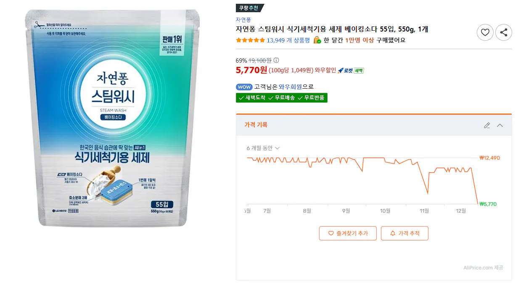Click the 즐겨찾기 추가 button
Image resolution: width=518 pixels, height=285 pixels.
[x=347, y=233]
